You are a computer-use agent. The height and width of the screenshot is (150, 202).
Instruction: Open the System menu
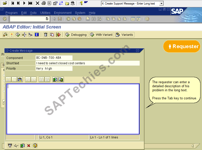80,13
